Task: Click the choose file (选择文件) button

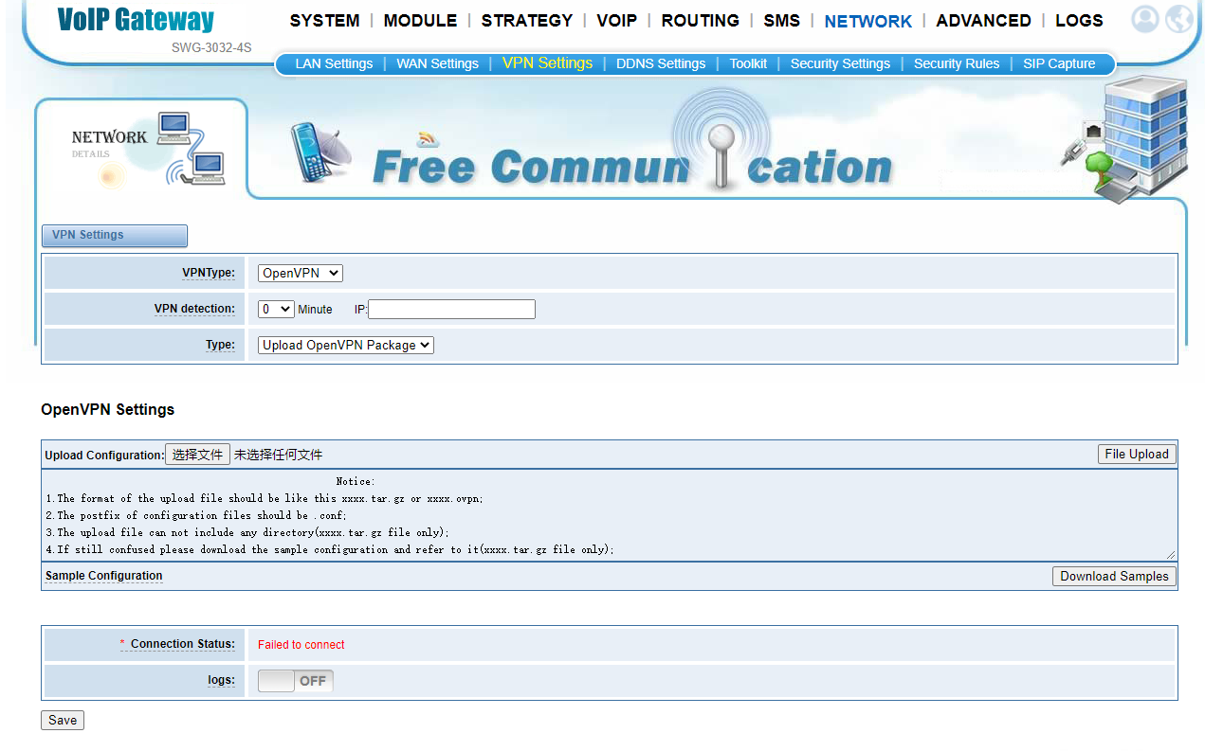Action: pos(197,455)
